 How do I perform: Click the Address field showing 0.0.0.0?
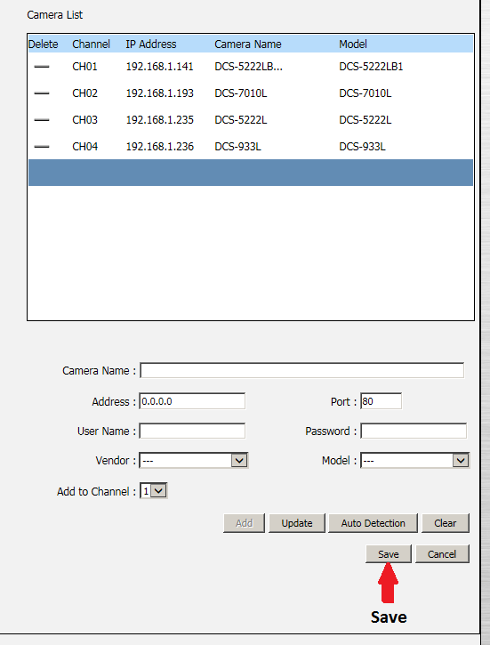[x=192, y=401]
